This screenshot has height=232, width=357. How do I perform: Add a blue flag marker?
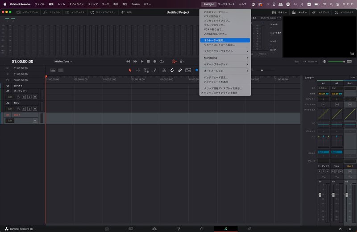click(197, 70)
